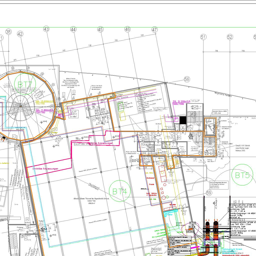Viewport: 256px width, 256px height.
Task: Select grid axis marker 38
Action: click(8, 31)
